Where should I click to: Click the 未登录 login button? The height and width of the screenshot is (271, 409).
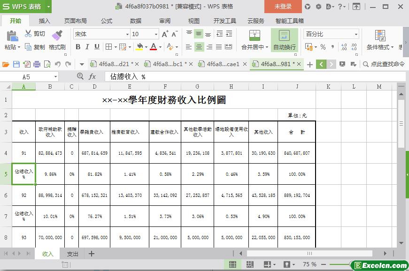click(283, 7)
